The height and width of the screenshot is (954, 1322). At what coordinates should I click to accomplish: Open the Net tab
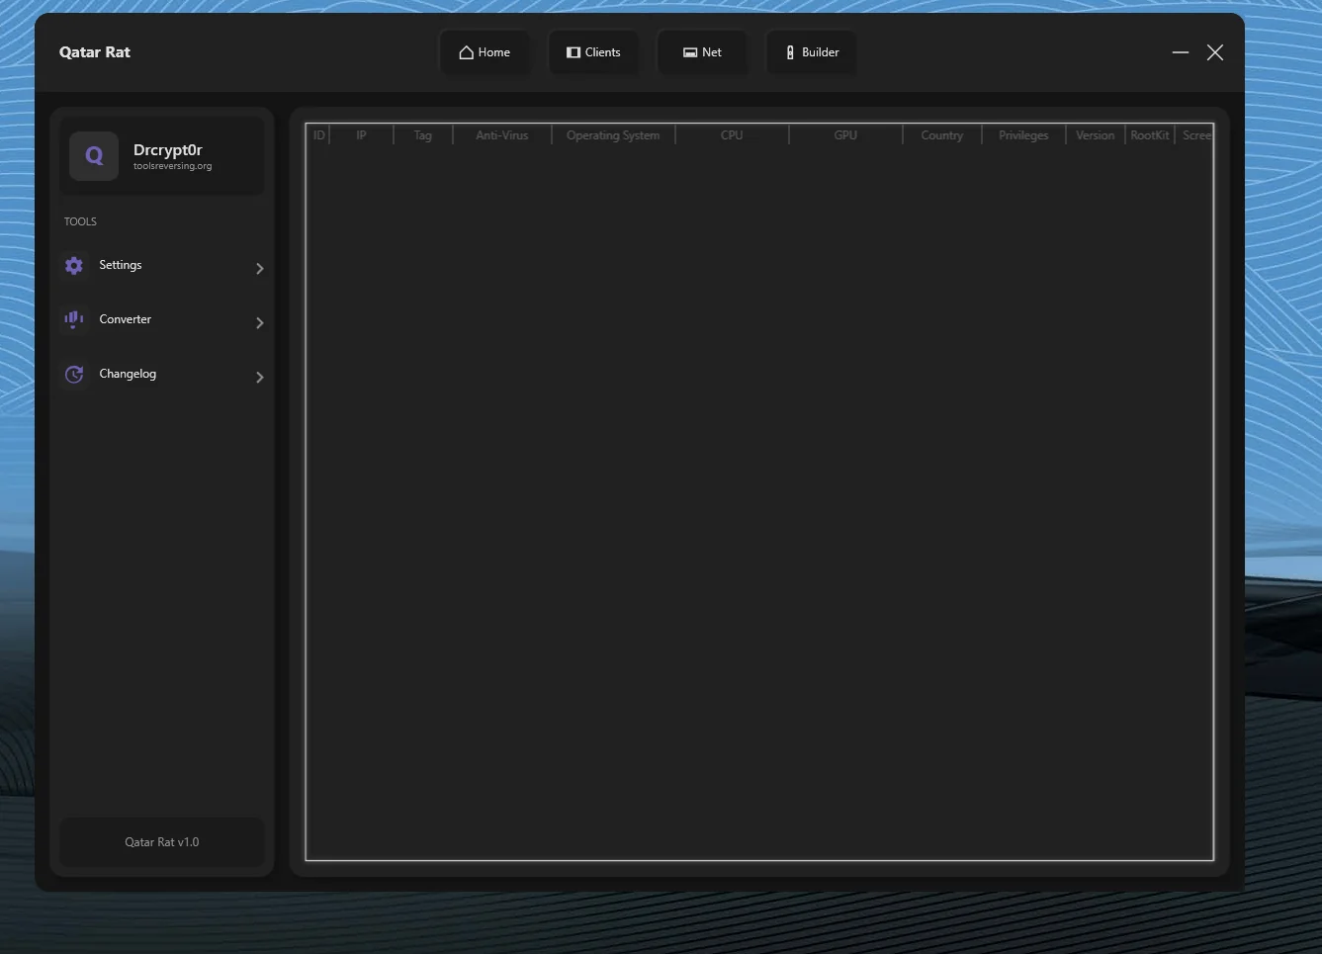pos(702,52)
